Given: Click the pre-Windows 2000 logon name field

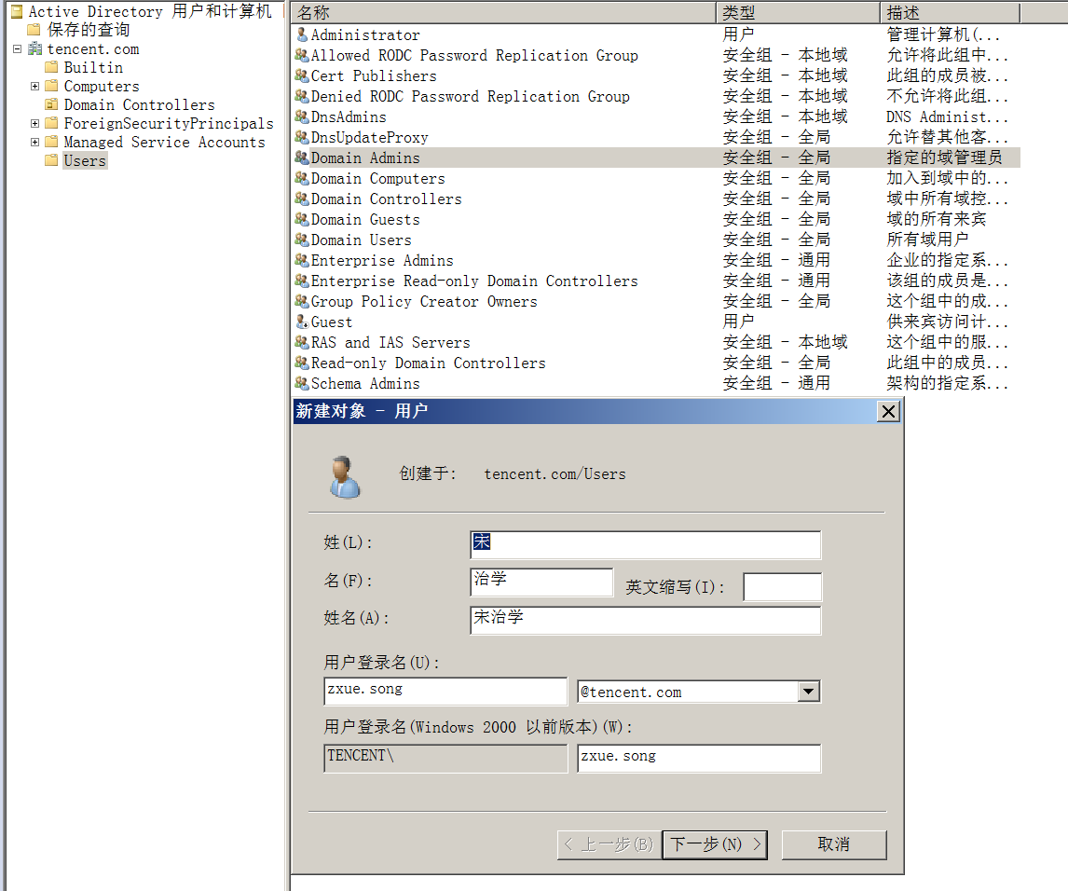Looking at the screenshot, I should click(x=699, y=758).
